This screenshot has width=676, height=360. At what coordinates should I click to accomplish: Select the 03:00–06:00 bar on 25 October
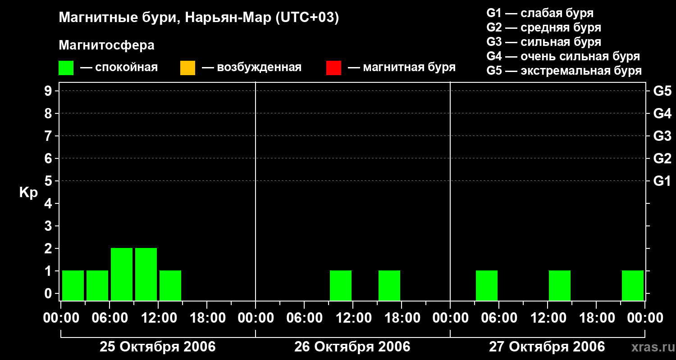[97, 285]
